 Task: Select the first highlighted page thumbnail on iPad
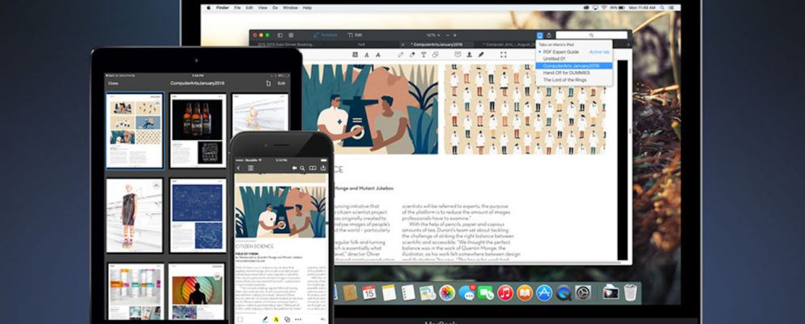click(135, 130)
